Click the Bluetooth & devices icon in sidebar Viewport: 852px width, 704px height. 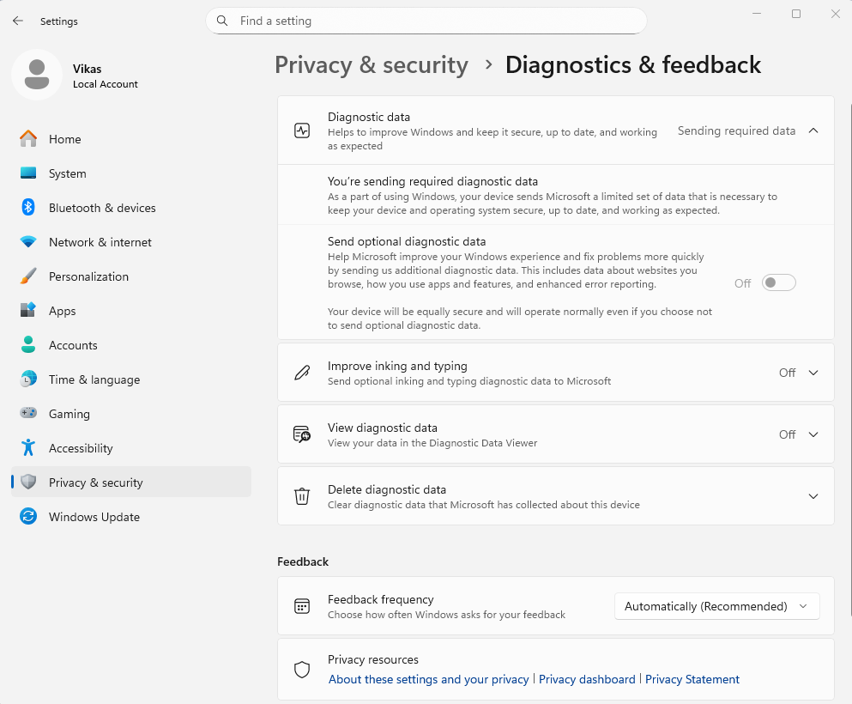tap(28, 208)
